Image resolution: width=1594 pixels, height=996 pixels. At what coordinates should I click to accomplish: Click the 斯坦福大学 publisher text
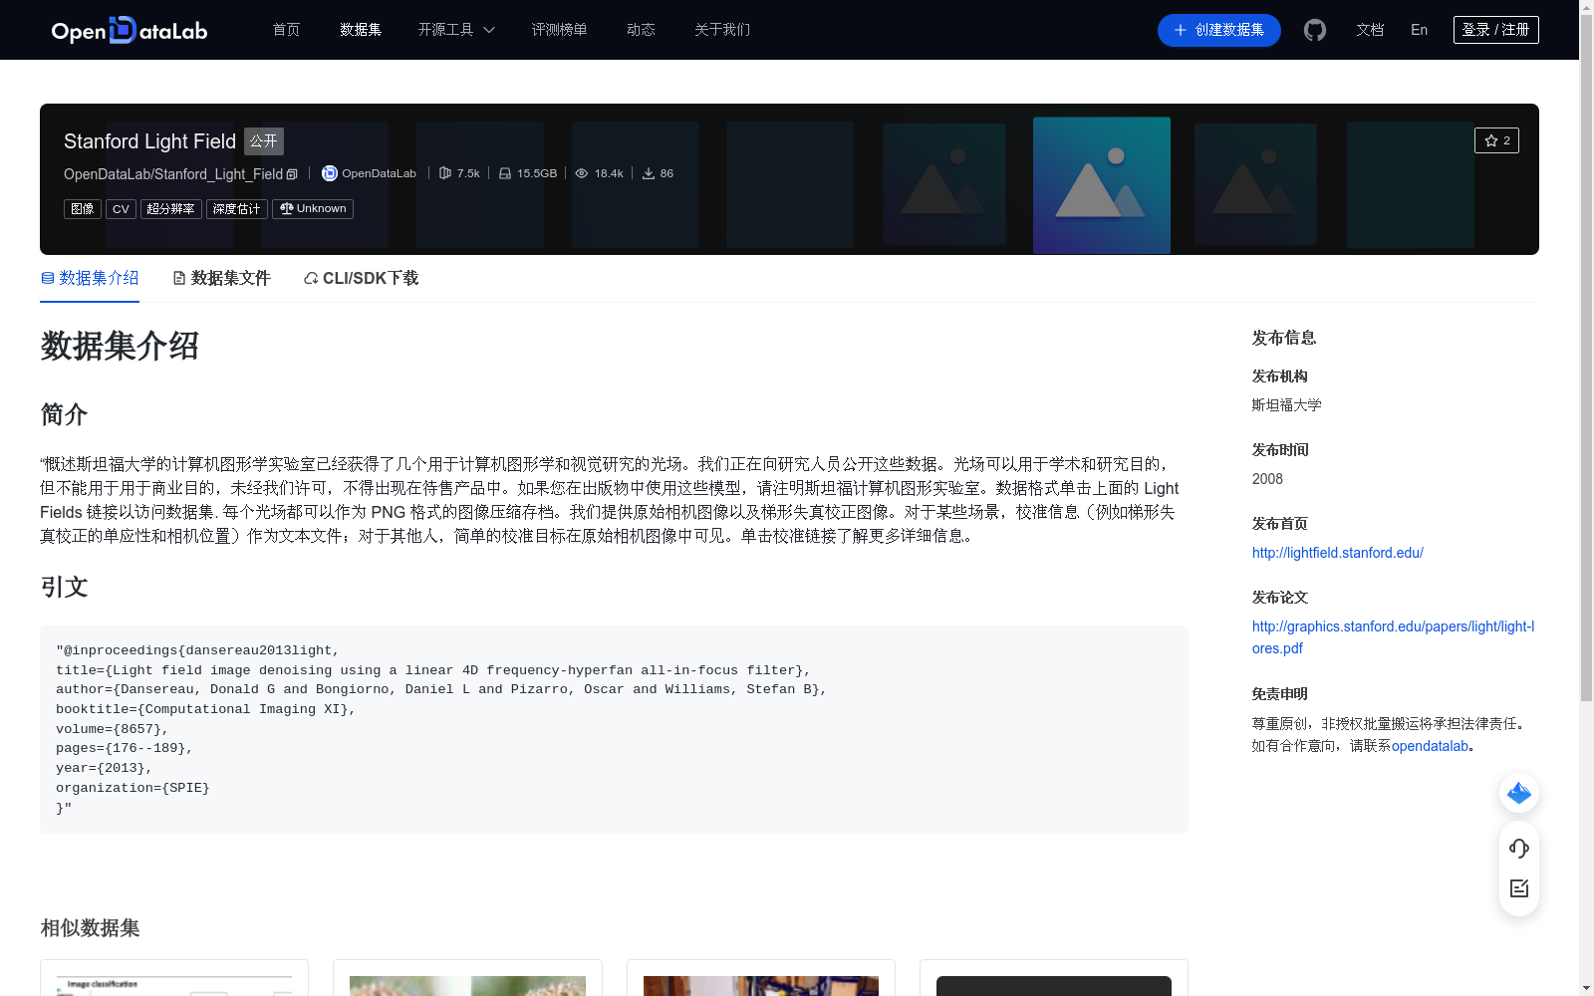(1286, 405)
